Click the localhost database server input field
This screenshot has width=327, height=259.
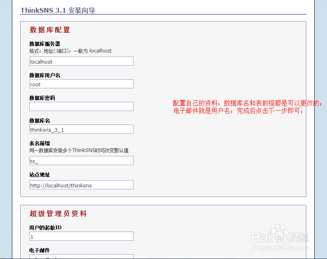pyautogui.click(x=81, y=61)
